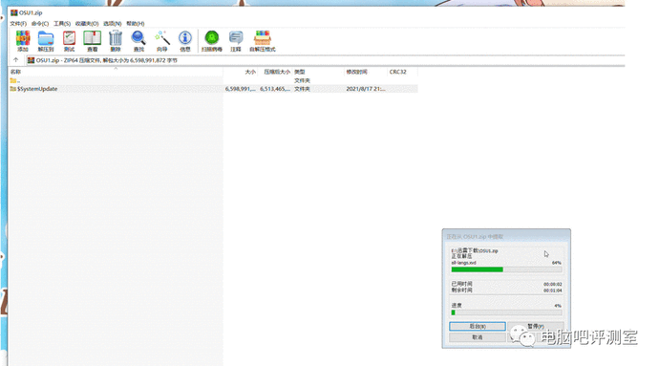The width and height of the screenshot is (659, 366).
Task: Click the 添加 (Add) toolbar icon
Action: click(23, 41)
